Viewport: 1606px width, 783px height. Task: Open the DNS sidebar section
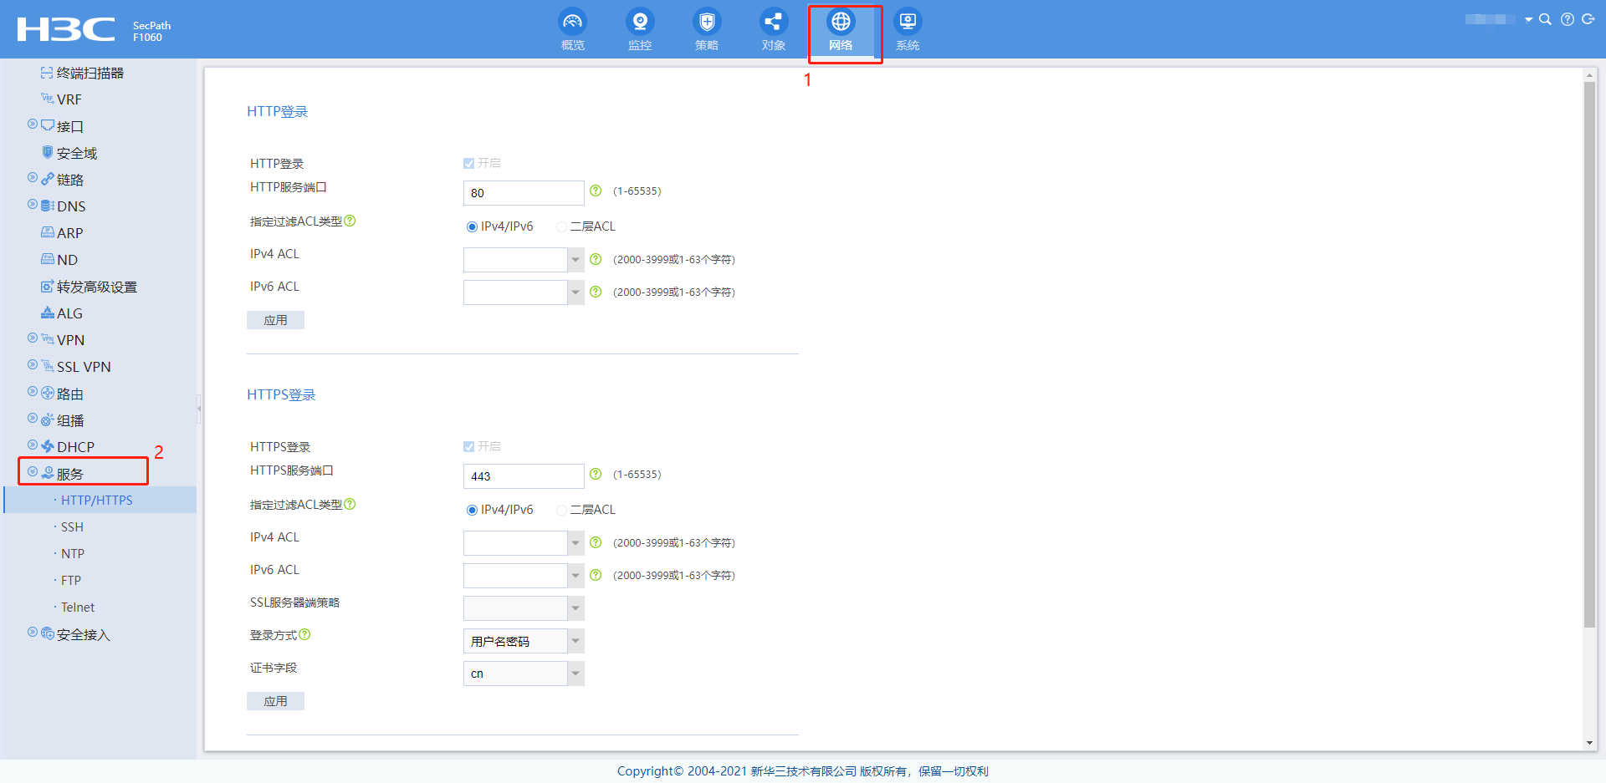(x=71, y=206)
